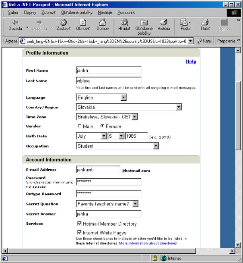Open the Zobraziť menu
The height and width of the screenshot is (263, 243).
48,13
